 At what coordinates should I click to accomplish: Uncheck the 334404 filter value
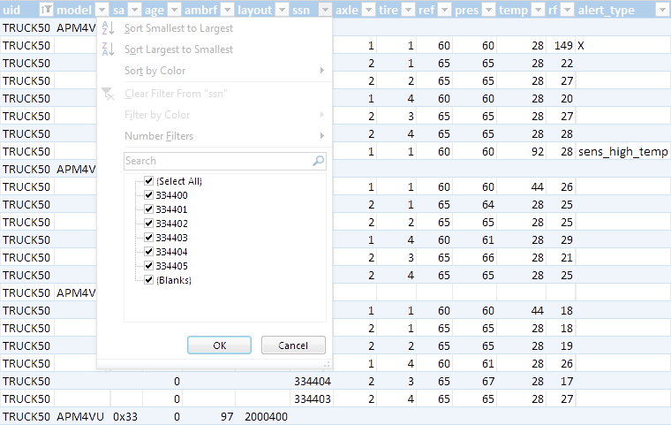point(149,252)
